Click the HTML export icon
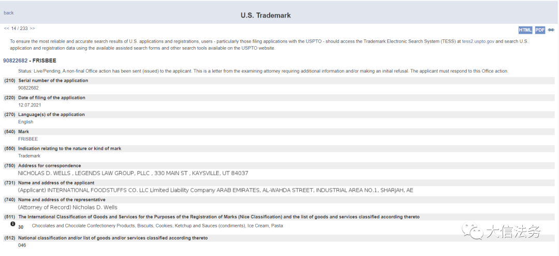This screenshot has width=559, height=256. (x=525, y=30)
